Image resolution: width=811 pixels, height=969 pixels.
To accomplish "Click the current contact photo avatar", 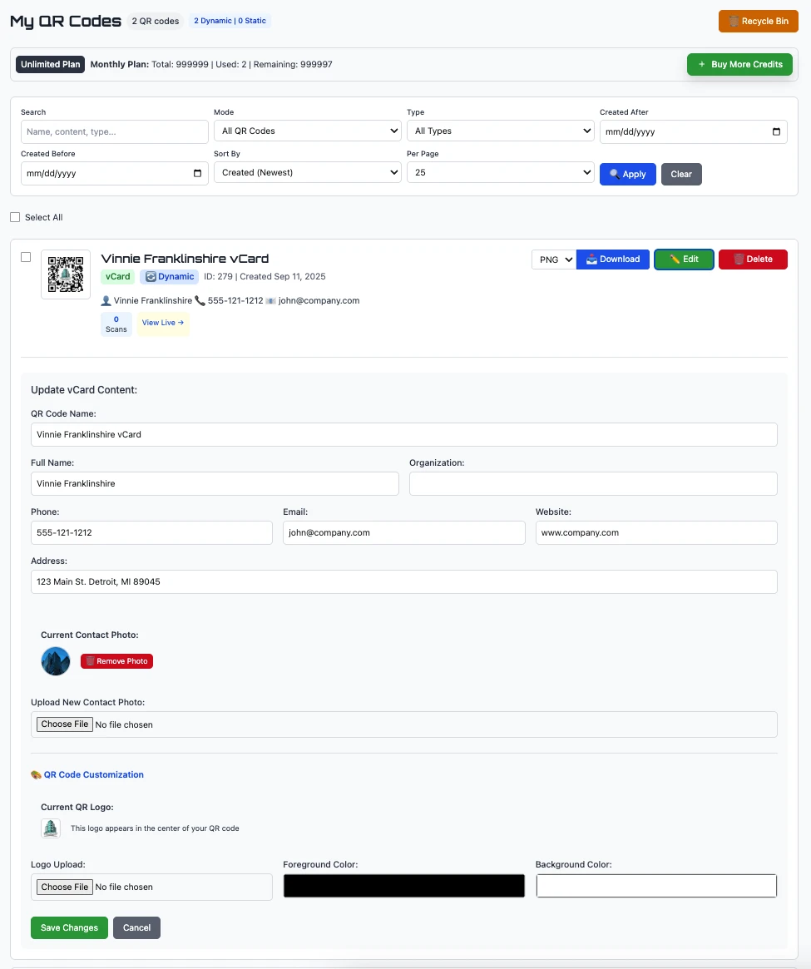I will (56, 661).
